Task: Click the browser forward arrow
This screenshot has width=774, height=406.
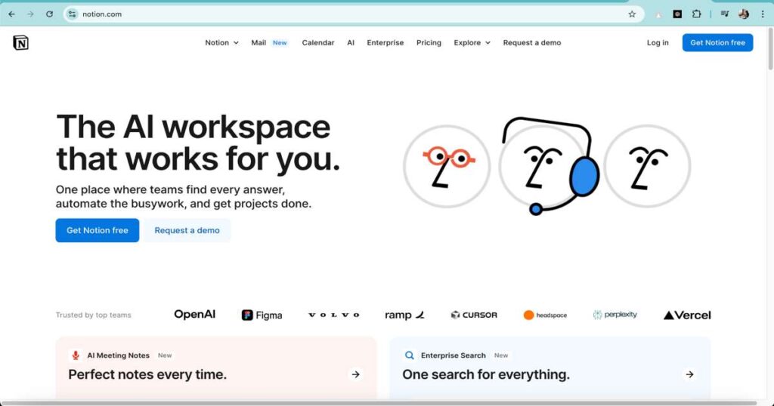Action: point(30,14)
